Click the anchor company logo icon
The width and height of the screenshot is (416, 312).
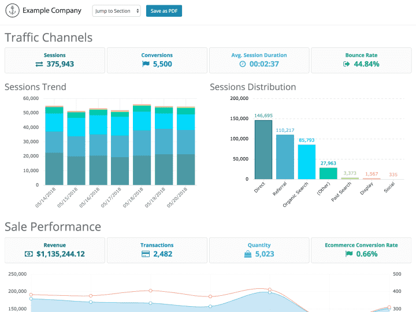coord(12,11)
